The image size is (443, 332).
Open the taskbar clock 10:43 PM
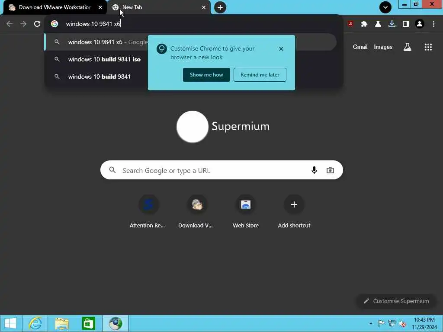(424, 323)
